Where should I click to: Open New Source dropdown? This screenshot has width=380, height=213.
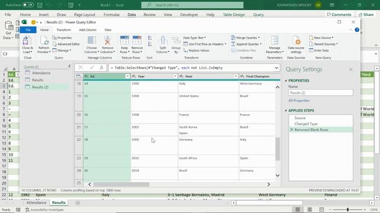[x=321, y=38]
